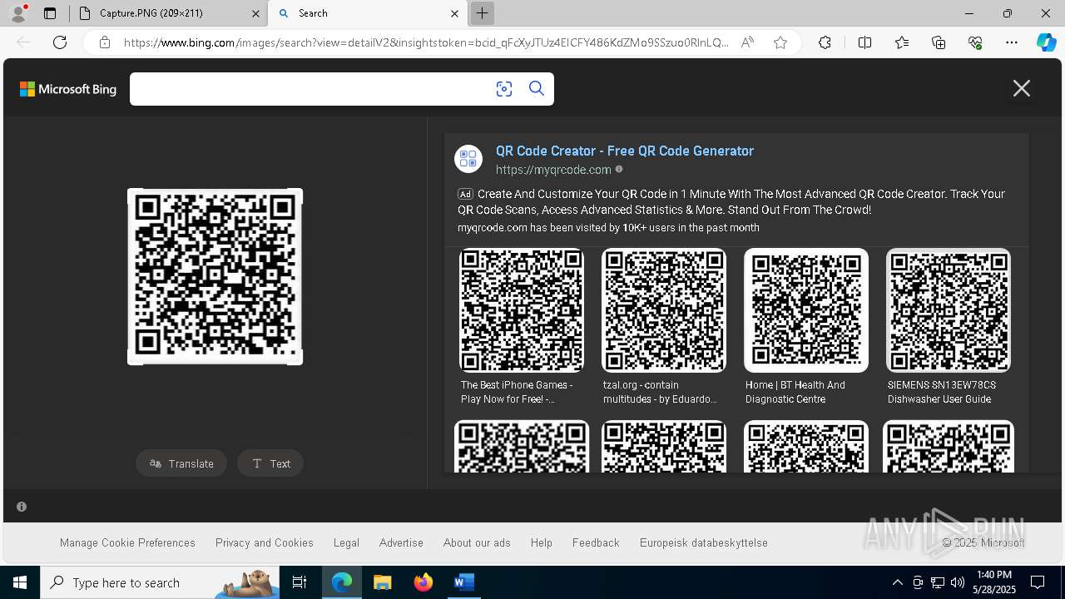Open Firefox from taskbar

[424, 582]
